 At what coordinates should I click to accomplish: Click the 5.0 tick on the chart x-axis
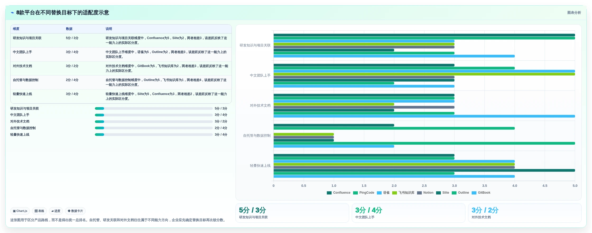(575, 186)
